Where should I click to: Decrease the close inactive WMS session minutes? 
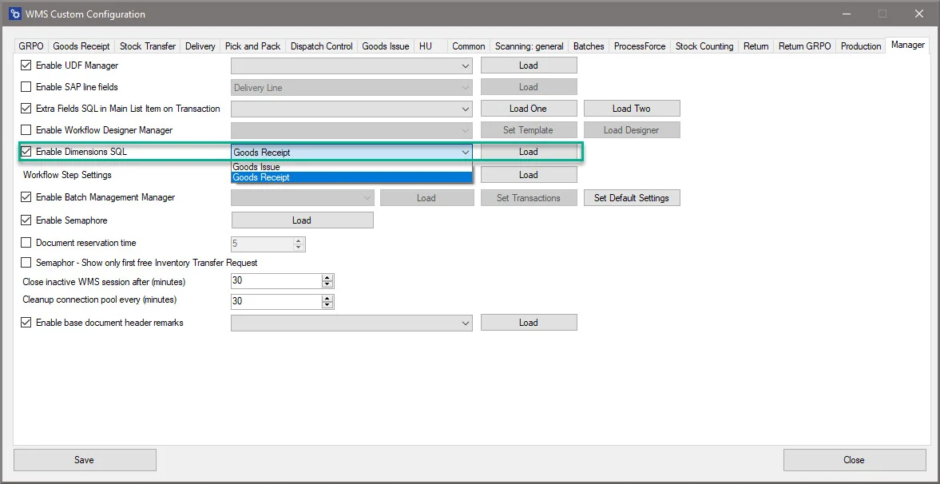click(327, 285)
